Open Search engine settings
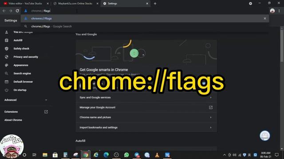 [x=22, y=73]
